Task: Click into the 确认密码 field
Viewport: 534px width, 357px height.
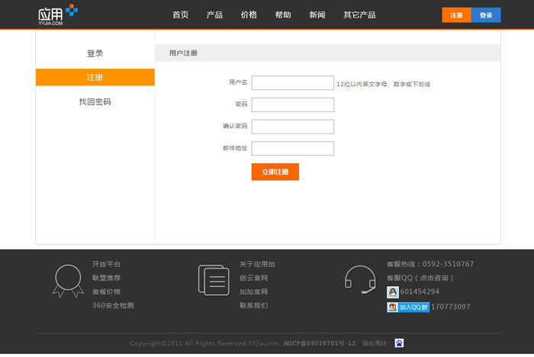Action: coord(292,127)
